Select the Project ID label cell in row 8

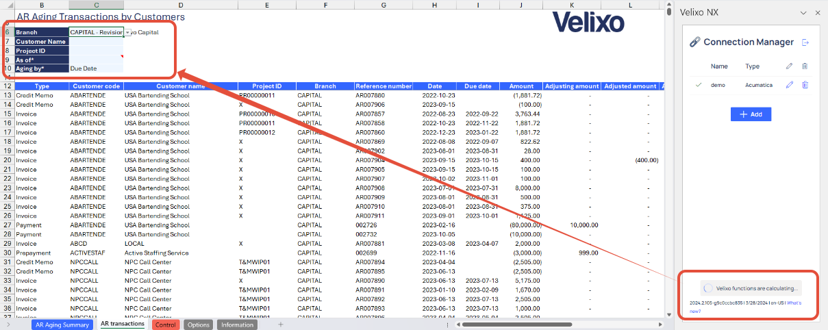(42, 50)
